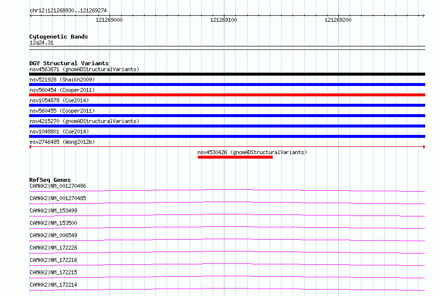
Task: Select the magenta intron line of NM_001270486
Action: click(x=227, y=190)
